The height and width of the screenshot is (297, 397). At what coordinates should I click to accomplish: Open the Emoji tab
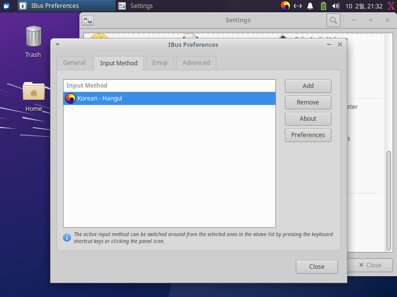coord(160,63)
